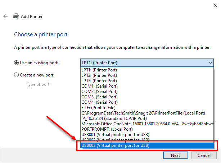221x163 pixels.
Task: Pick COM4: (Serial Port) entry
Action: click(147, 102)
